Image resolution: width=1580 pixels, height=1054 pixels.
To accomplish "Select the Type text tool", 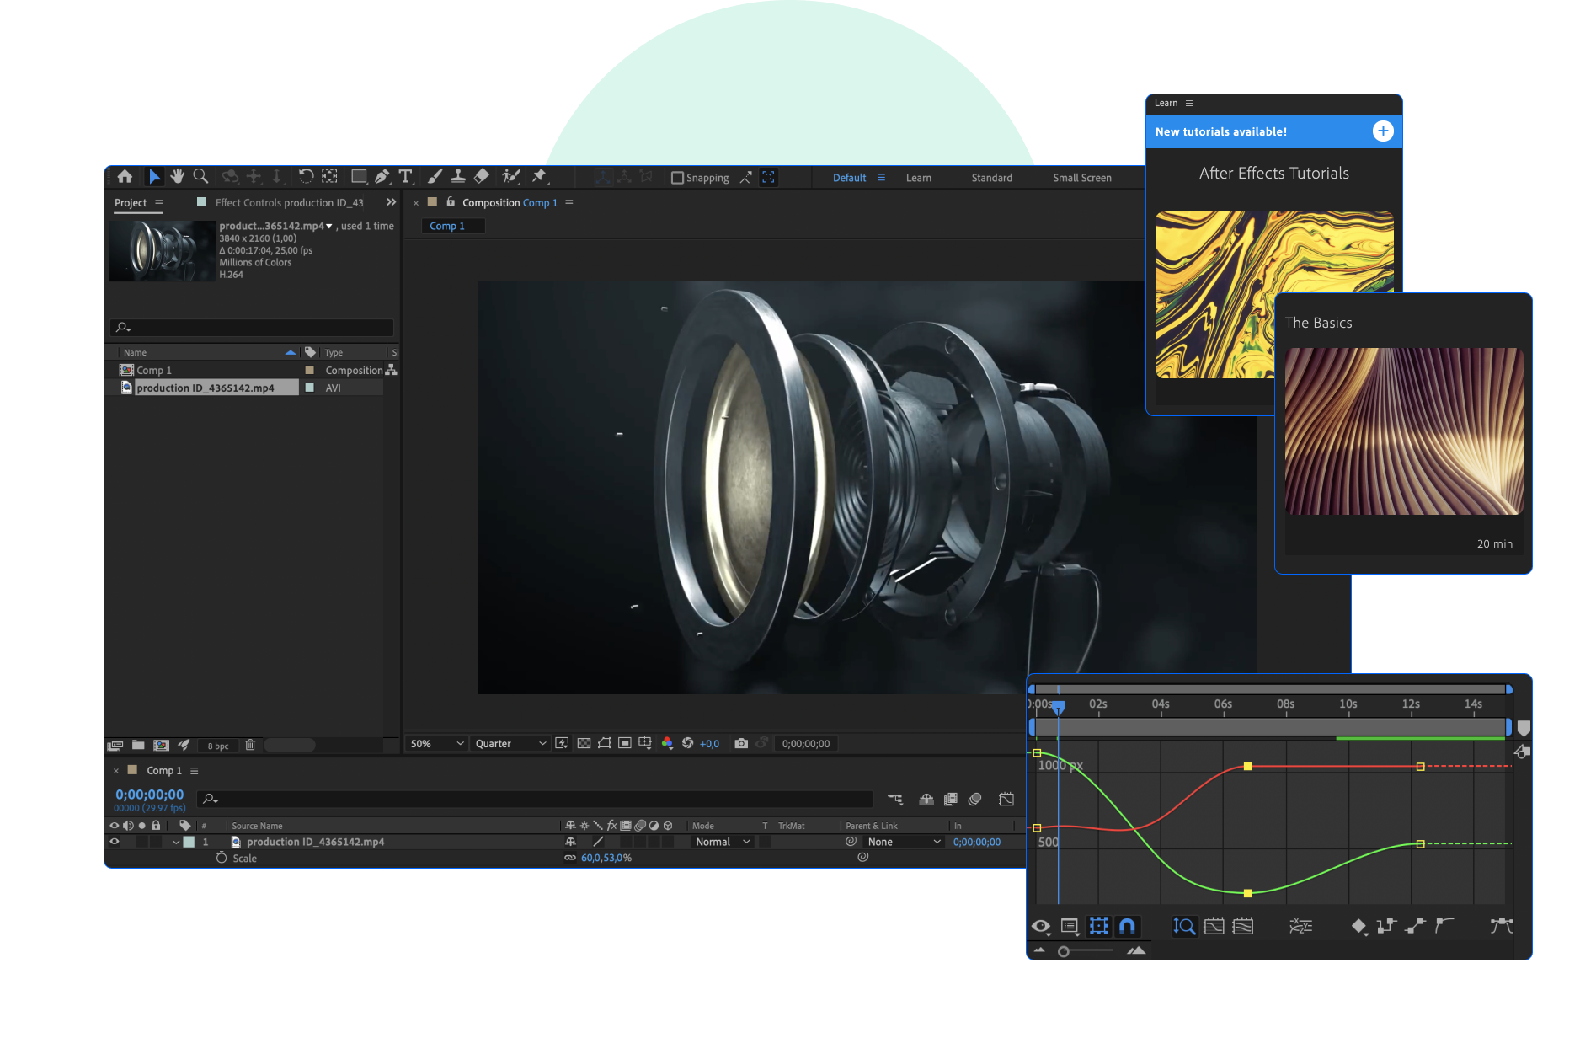I will click(x=405, y=177).
